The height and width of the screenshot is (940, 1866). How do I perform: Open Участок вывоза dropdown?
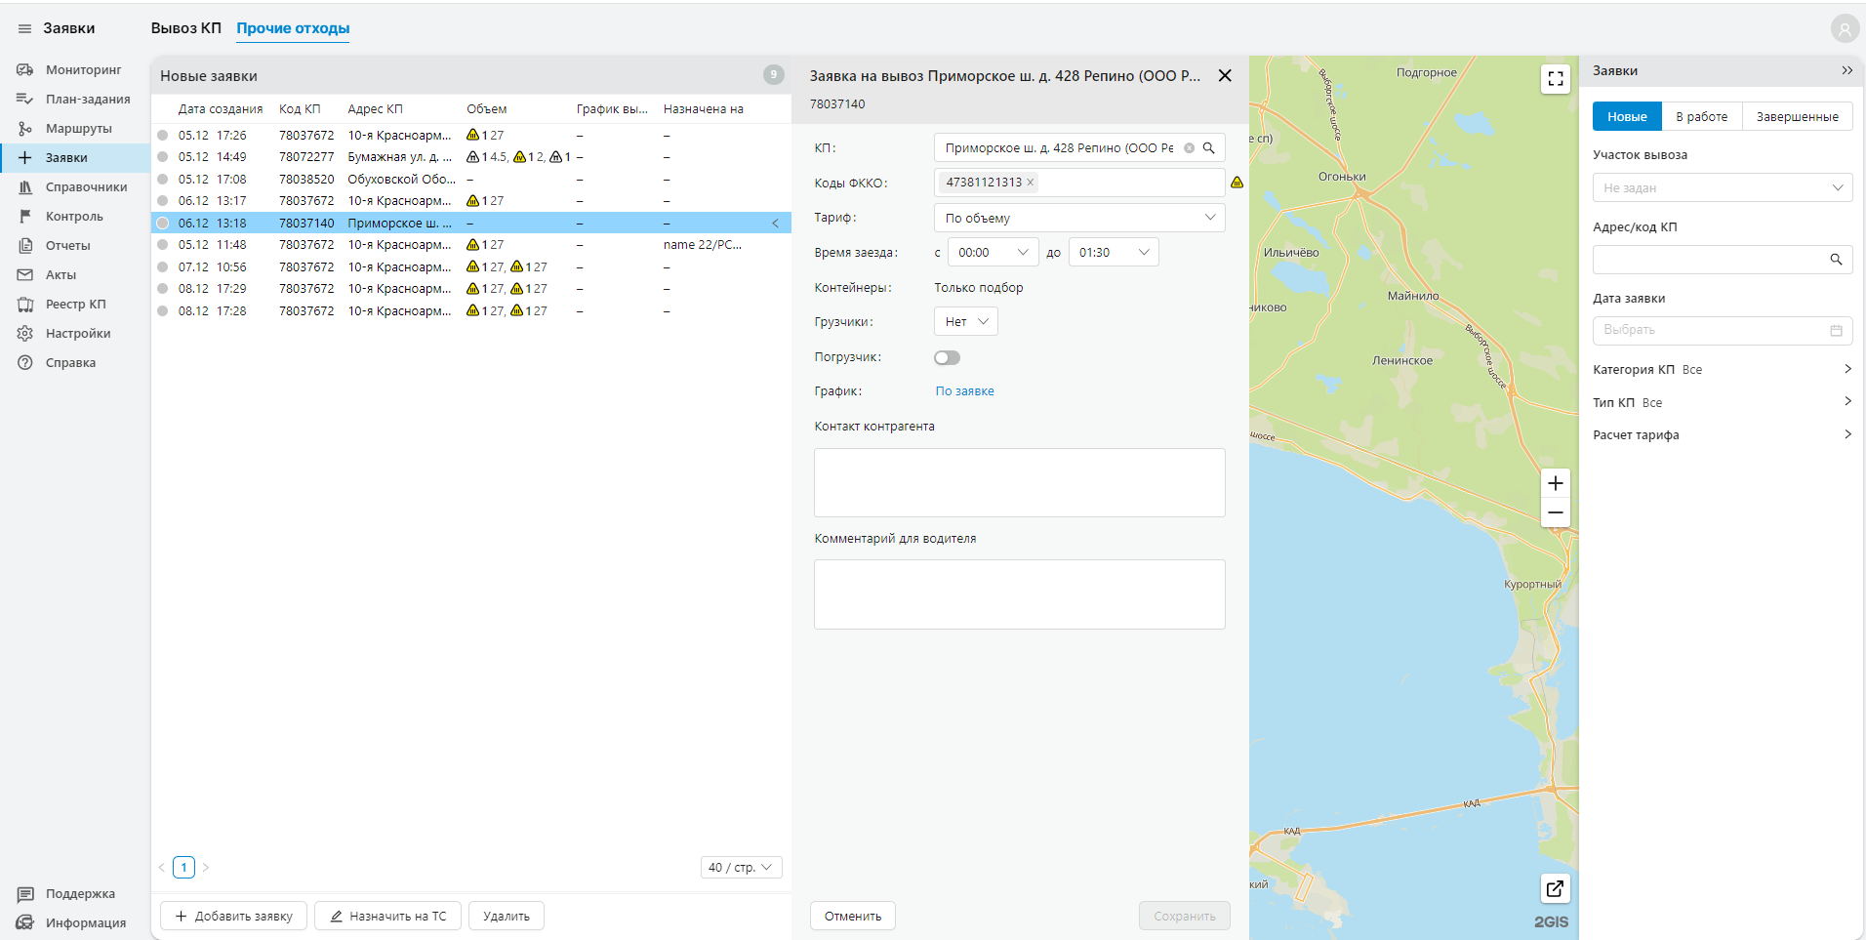tap(1722, 187)
